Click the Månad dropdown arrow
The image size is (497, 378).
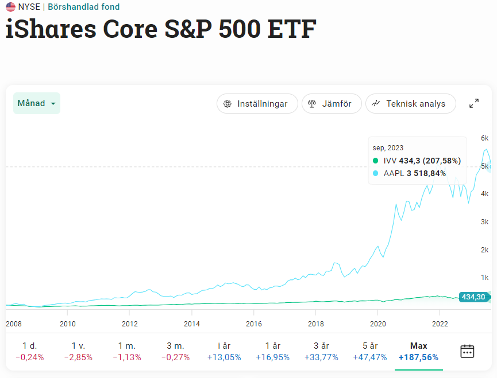[53, 104]
